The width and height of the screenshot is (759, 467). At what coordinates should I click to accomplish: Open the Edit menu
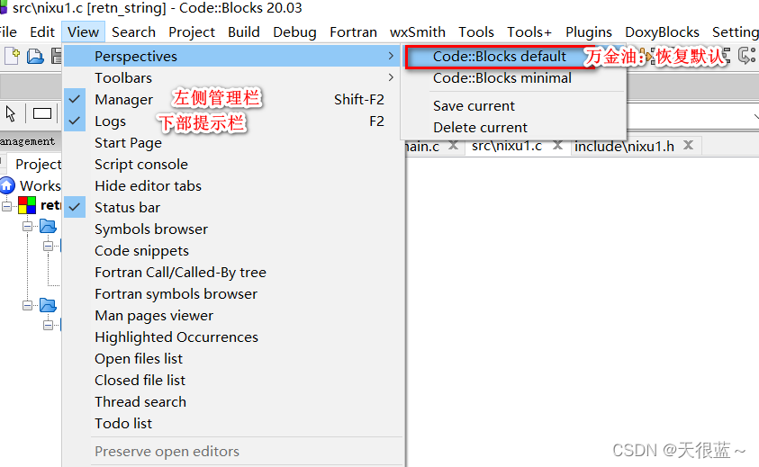click(x=42, y=31)
